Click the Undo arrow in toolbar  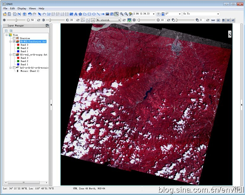29,14
